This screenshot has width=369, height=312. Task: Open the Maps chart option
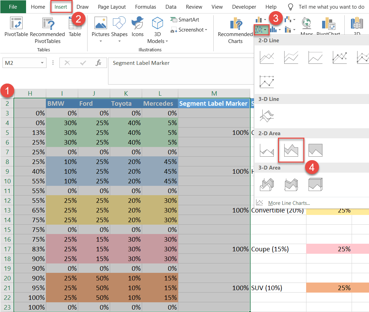(307, 26)
